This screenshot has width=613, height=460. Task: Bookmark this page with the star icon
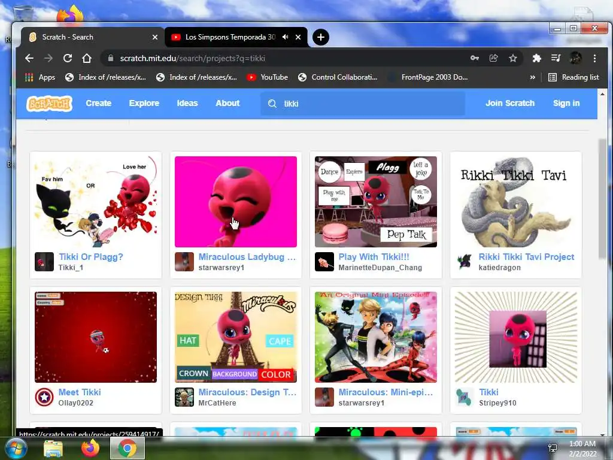click(513, 58)
